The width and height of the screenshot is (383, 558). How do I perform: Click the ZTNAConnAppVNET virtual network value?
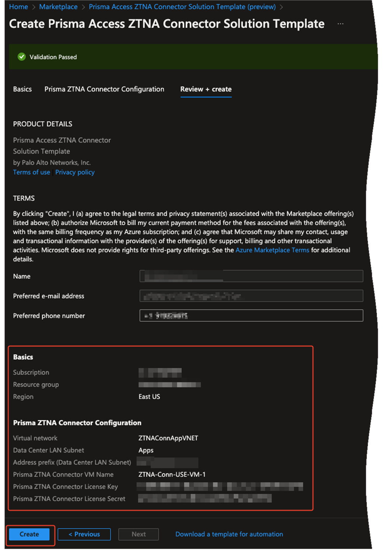[x=168, y=438]
